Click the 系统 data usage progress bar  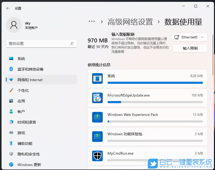click(x=155, y=82)
